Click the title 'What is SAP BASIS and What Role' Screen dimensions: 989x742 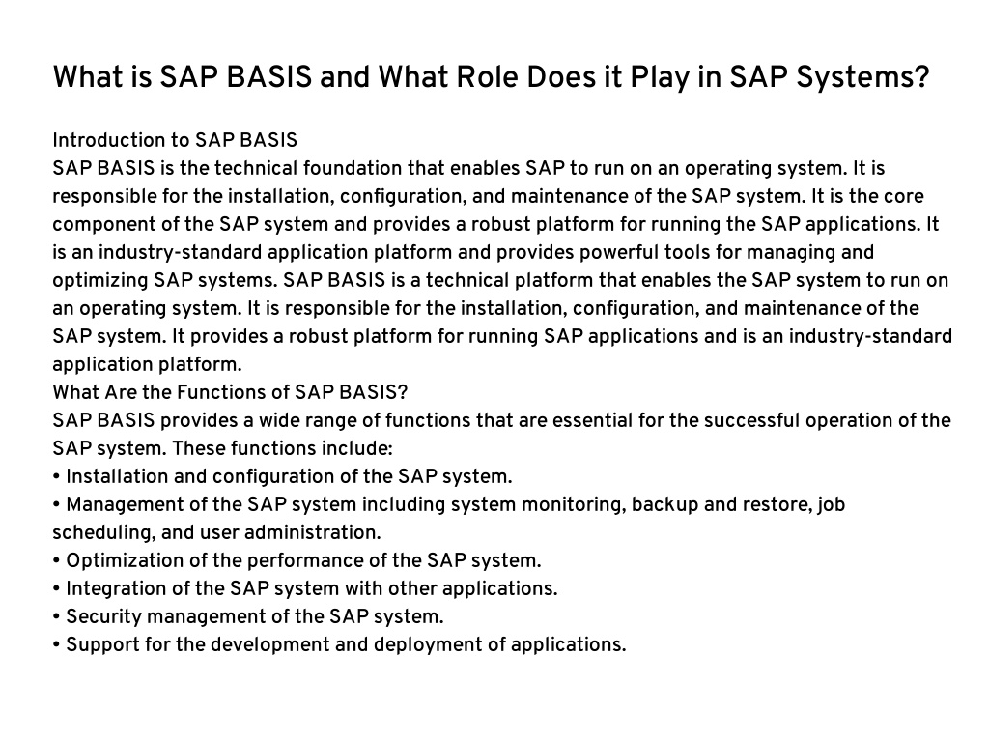(x=492, y=77)
